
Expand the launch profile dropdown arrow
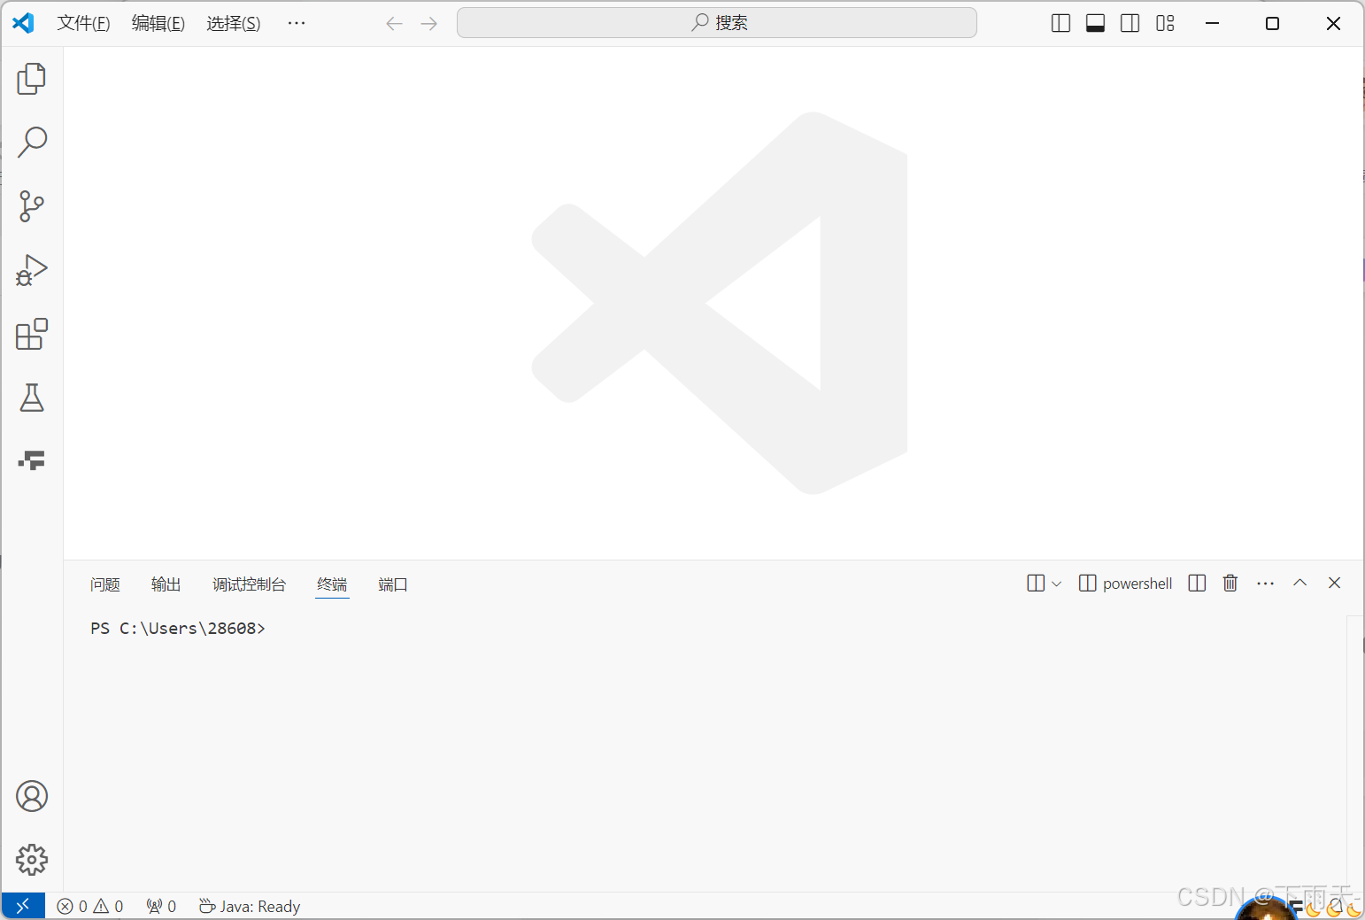(x=1056, y=584)
